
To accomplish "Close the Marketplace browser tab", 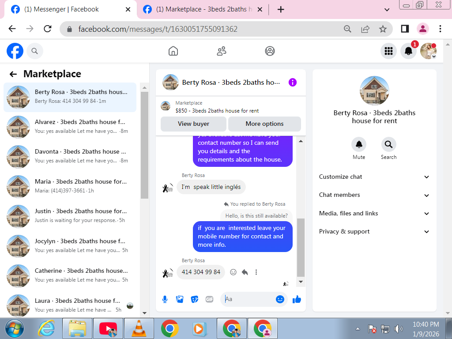I will [x=260, y=10].
